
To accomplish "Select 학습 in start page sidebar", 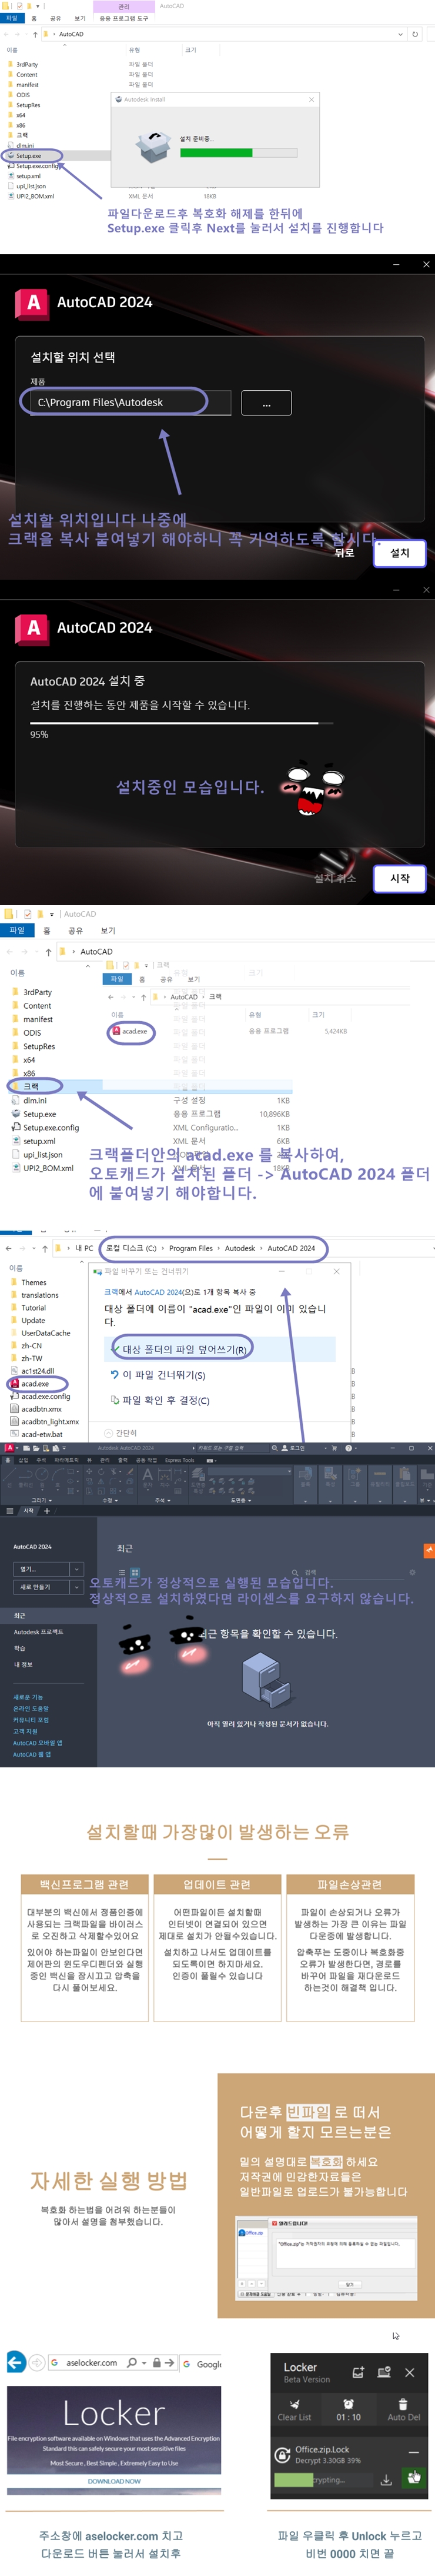I will (x=19, y=1648).
